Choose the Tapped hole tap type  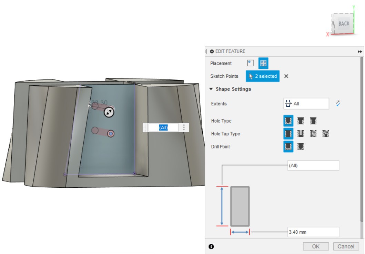click(x=313, y=134)
